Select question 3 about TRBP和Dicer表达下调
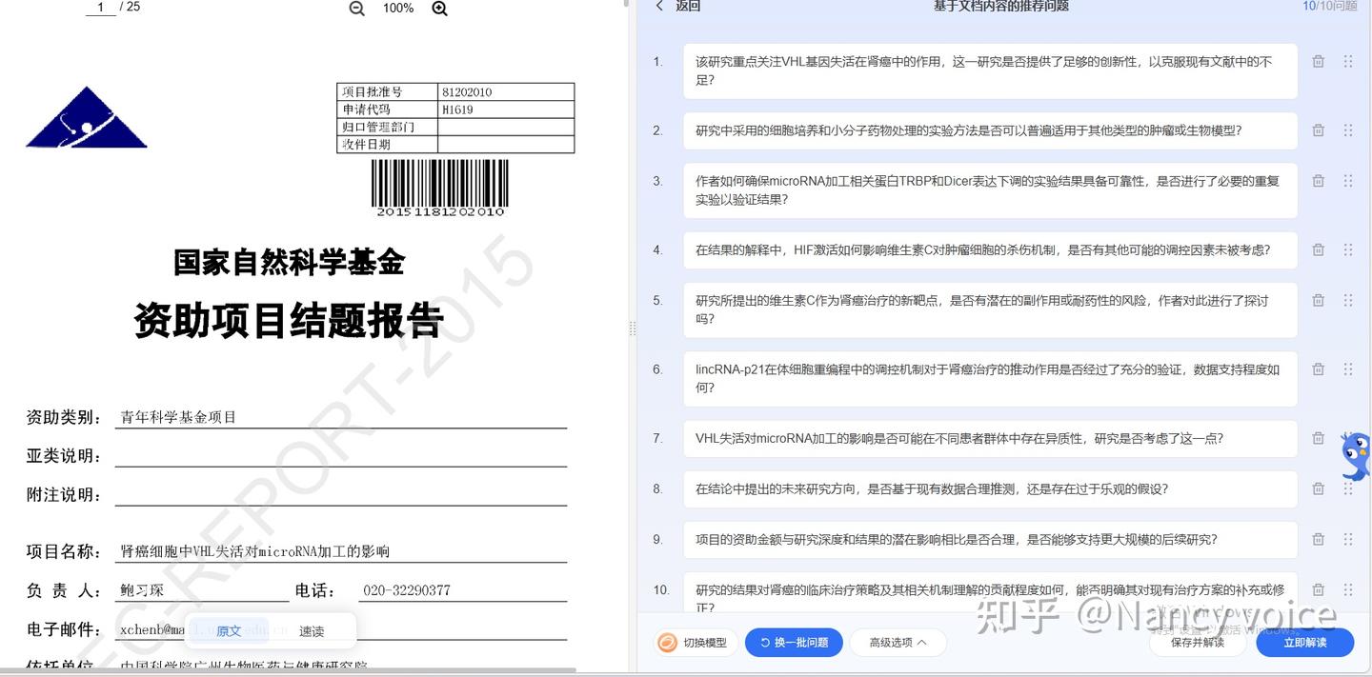 (990, 190)
